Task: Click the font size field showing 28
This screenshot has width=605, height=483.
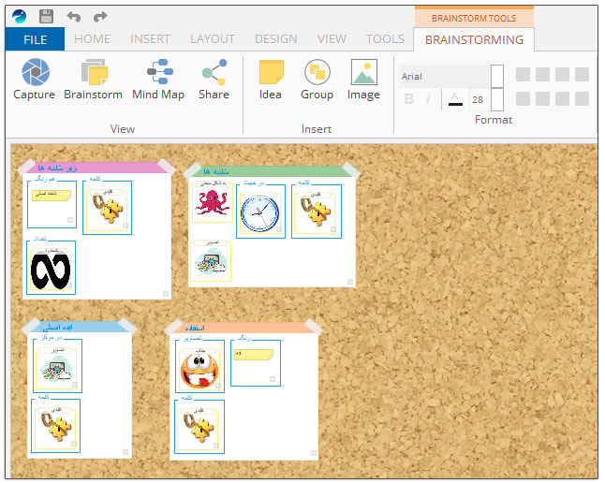Action: coord(480,100)
